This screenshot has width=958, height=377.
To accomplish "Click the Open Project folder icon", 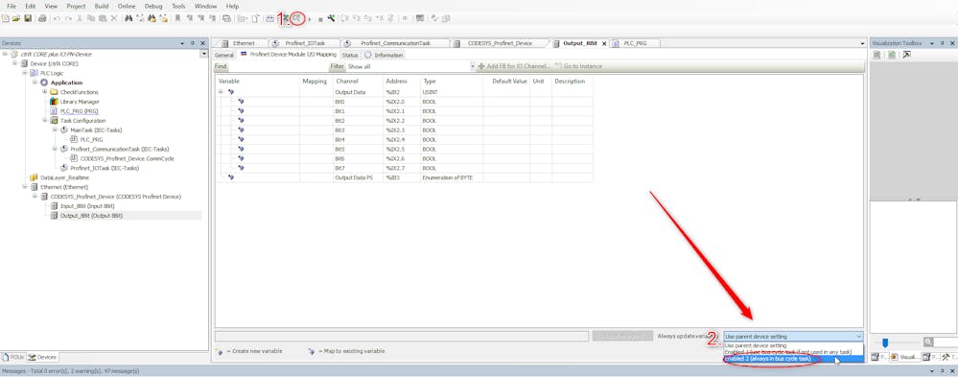I will (x=16, y=18).
